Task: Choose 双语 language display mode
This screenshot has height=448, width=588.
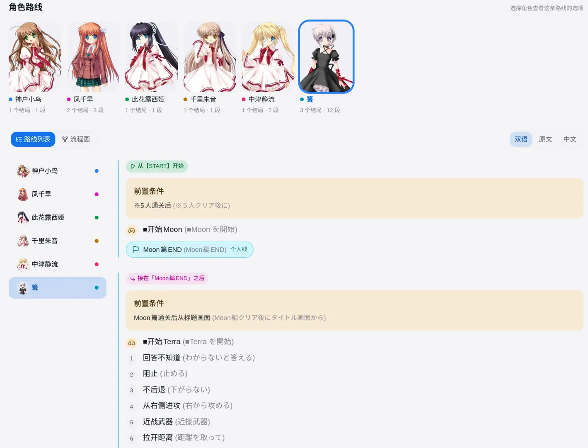Action: [521, 139]
